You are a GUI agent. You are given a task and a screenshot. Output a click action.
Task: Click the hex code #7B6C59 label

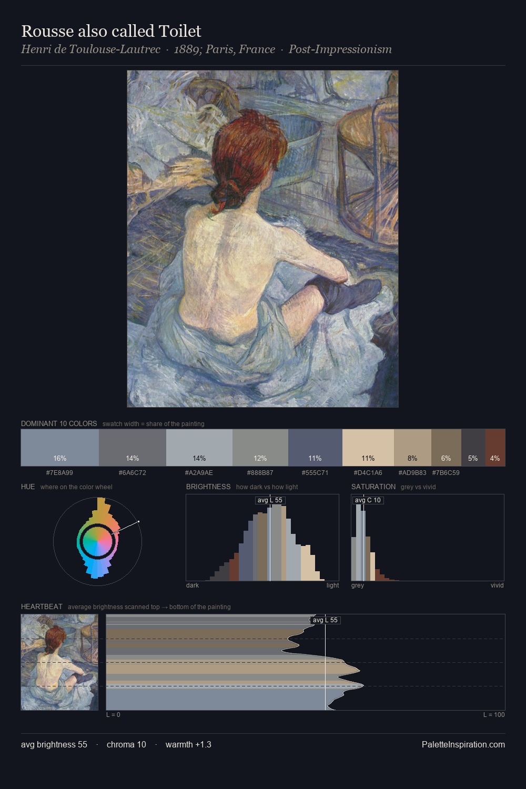pyautogui.click(x=446, y=472)
